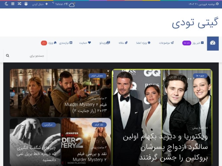Open the موضوعات topics menu
The width and height of the screenshot is (222, 166).
click(164, 43)
